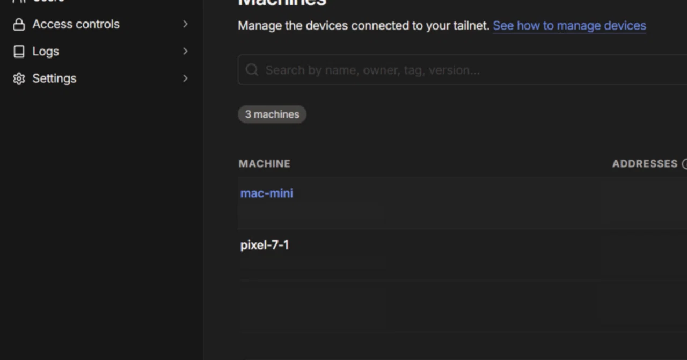Screen dimensions: 687x360
Task: Click the MACHINE column header
Action: click(x=265, y=164)
